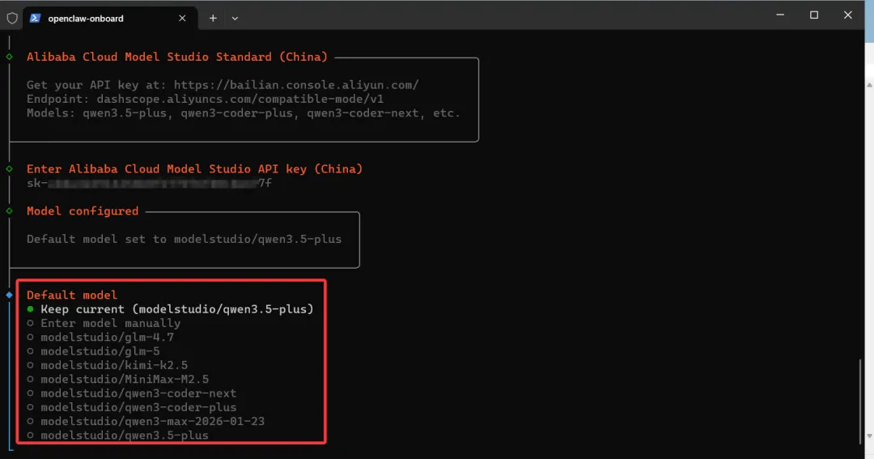The height and width of the screenshot is (459, 874).
Task: Click Default model set to modelstudio/qwen3.5-plus text
Action: coord(184,239)
